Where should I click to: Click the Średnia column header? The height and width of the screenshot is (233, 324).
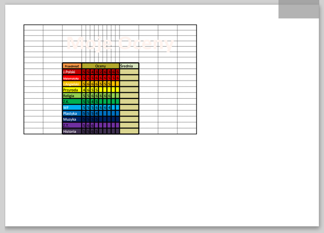tap(129, 66)
